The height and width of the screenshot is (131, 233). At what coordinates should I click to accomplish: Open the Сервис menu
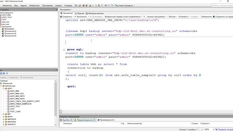pos(58,5)
